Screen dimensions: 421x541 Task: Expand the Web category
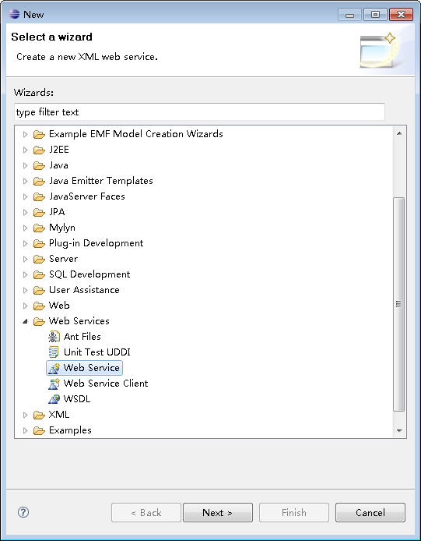click(25, 306)
